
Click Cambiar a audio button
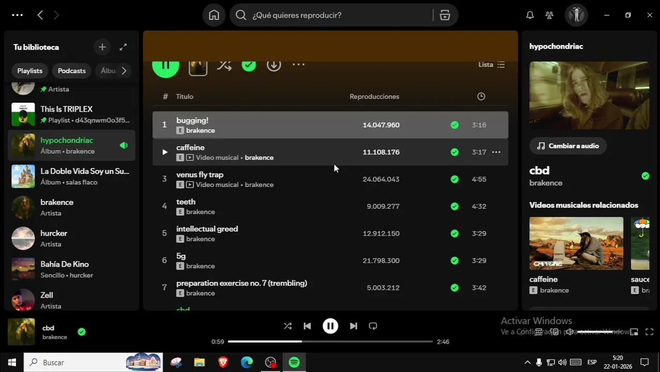tap(568, 146)
